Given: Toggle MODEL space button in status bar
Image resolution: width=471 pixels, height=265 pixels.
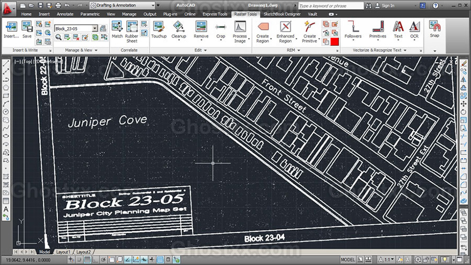Looking at the screenshot, I should tap(347, 260).
